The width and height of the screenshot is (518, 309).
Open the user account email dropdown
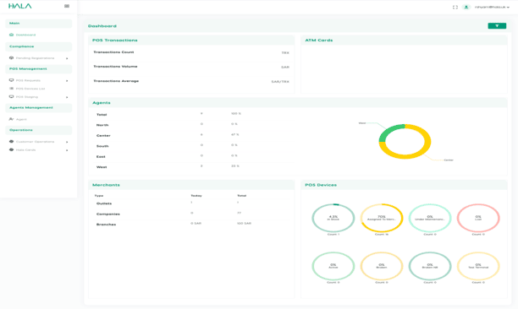(x=492, y=7)
